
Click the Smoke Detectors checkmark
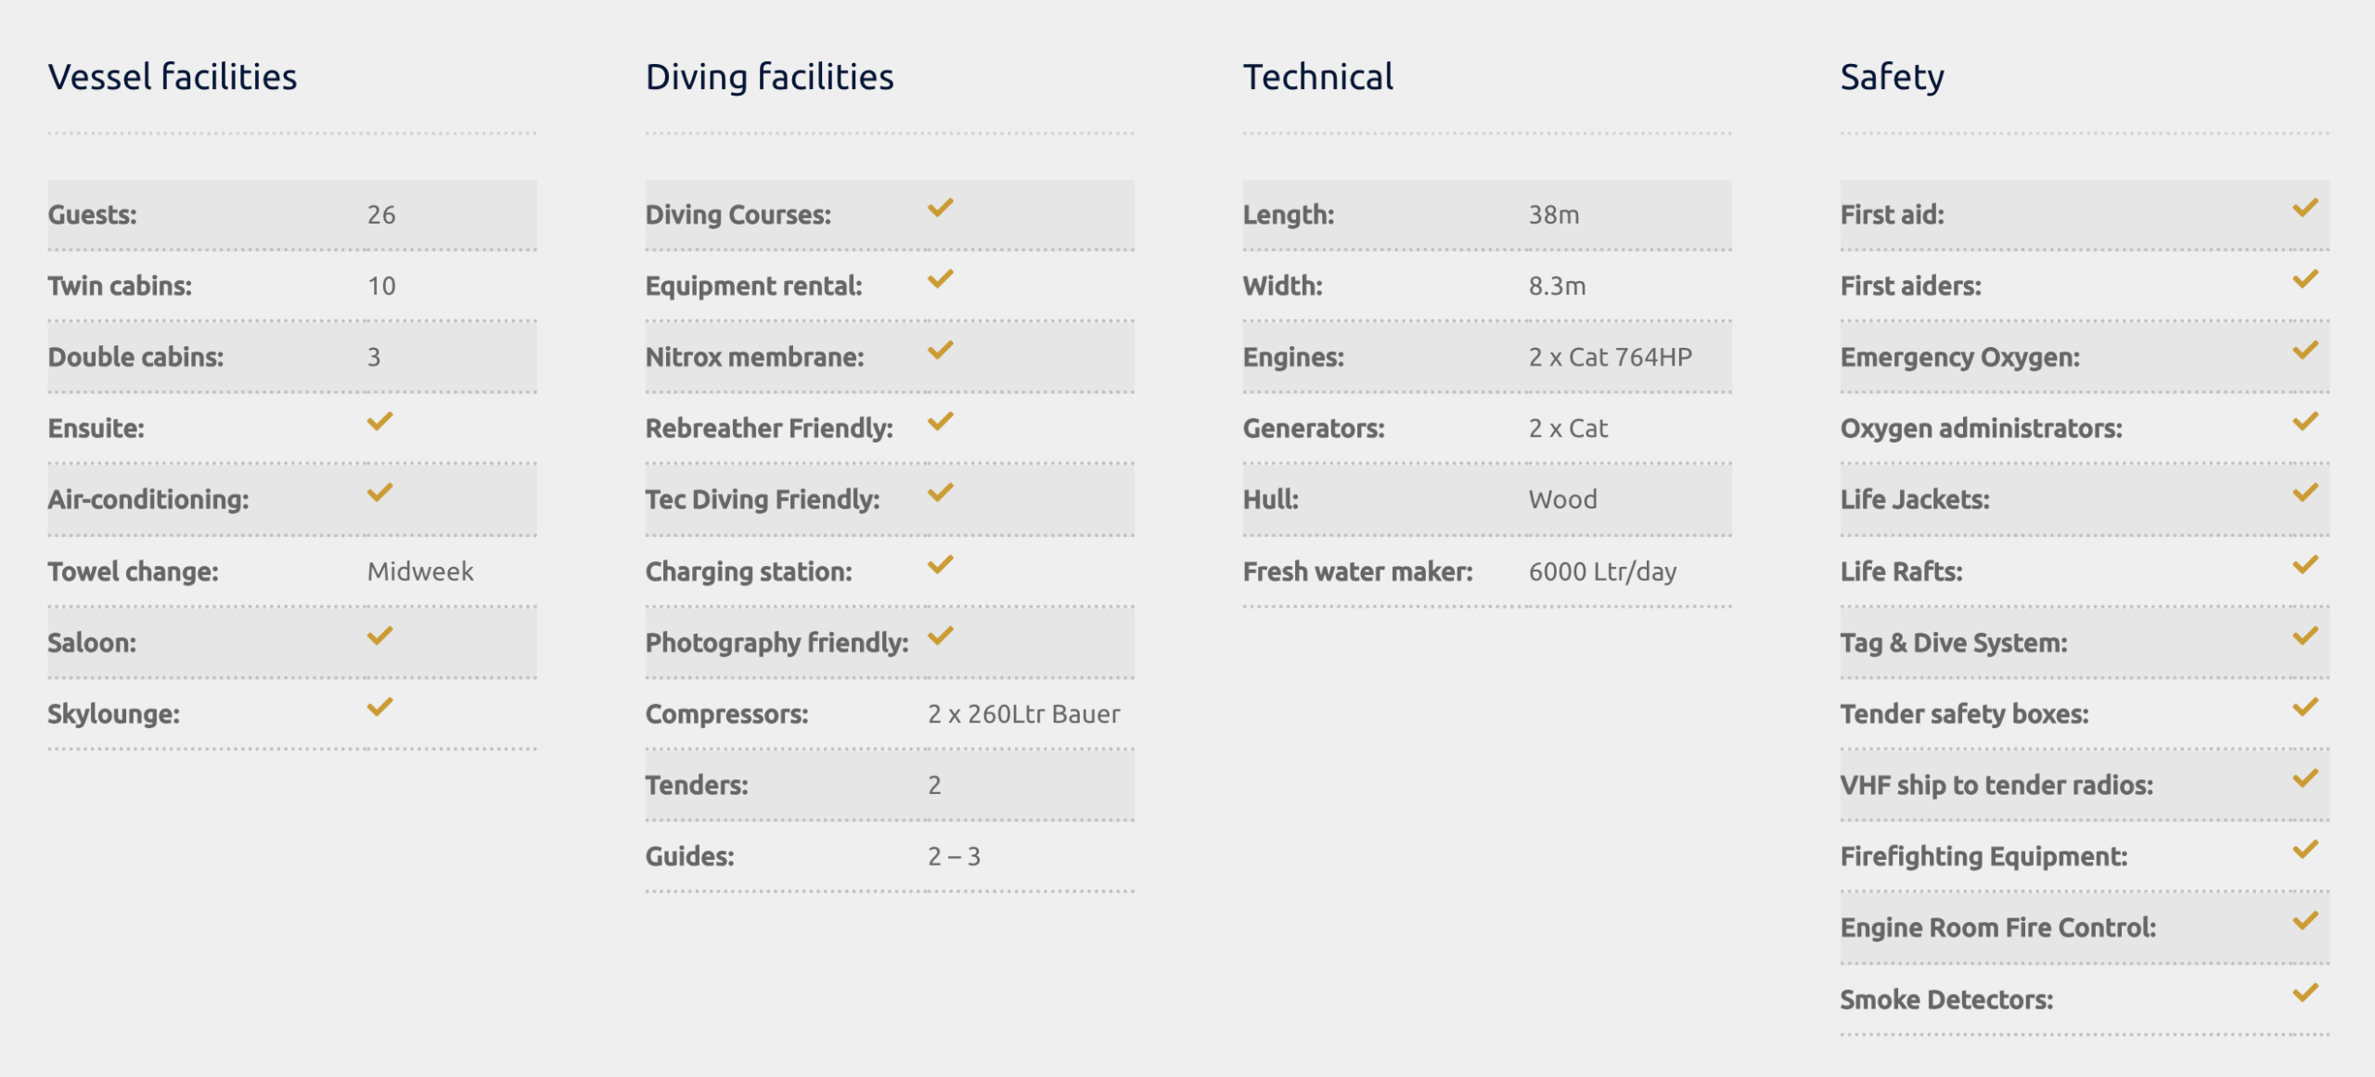point(2305,993)
